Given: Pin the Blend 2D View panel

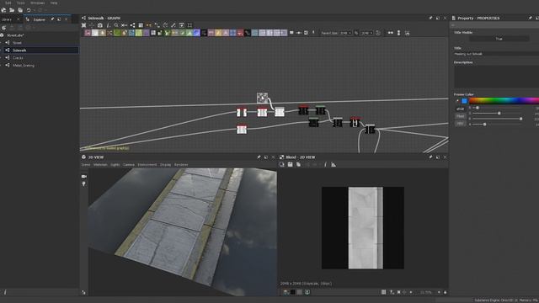Looking at the screenshot, I should [430, 157].
